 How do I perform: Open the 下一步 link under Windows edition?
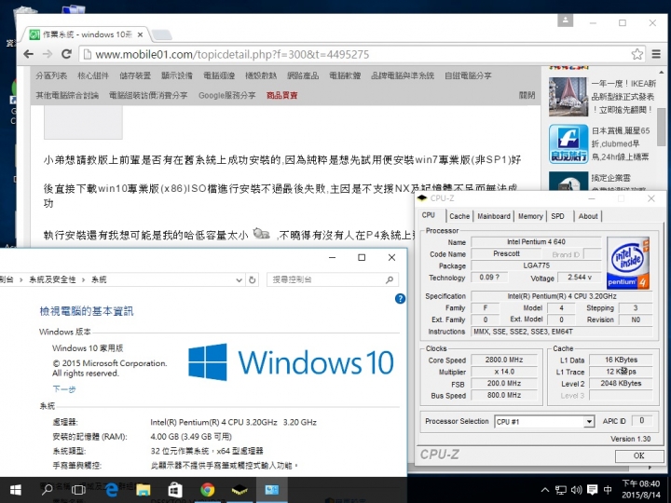64,388
